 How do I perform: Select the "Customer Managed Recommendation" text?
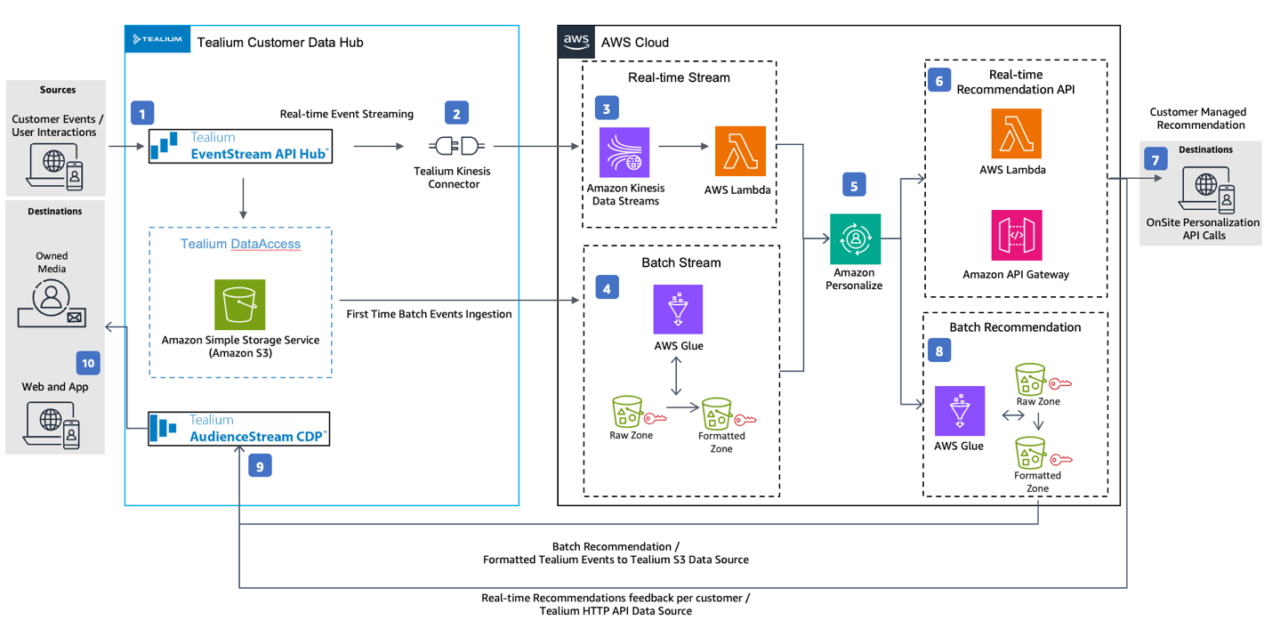(1197, 118)
